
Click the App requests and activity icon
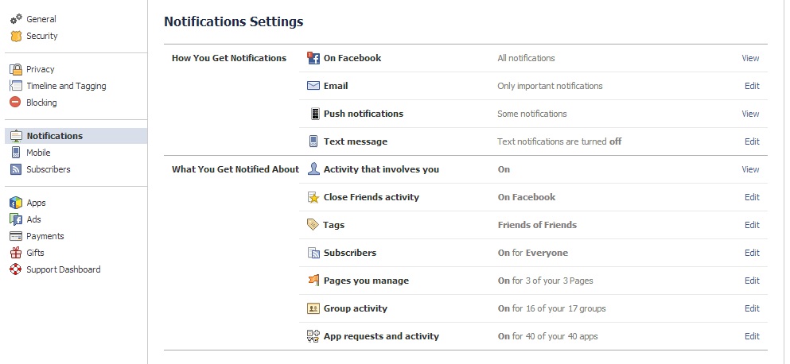pos(313,336)
